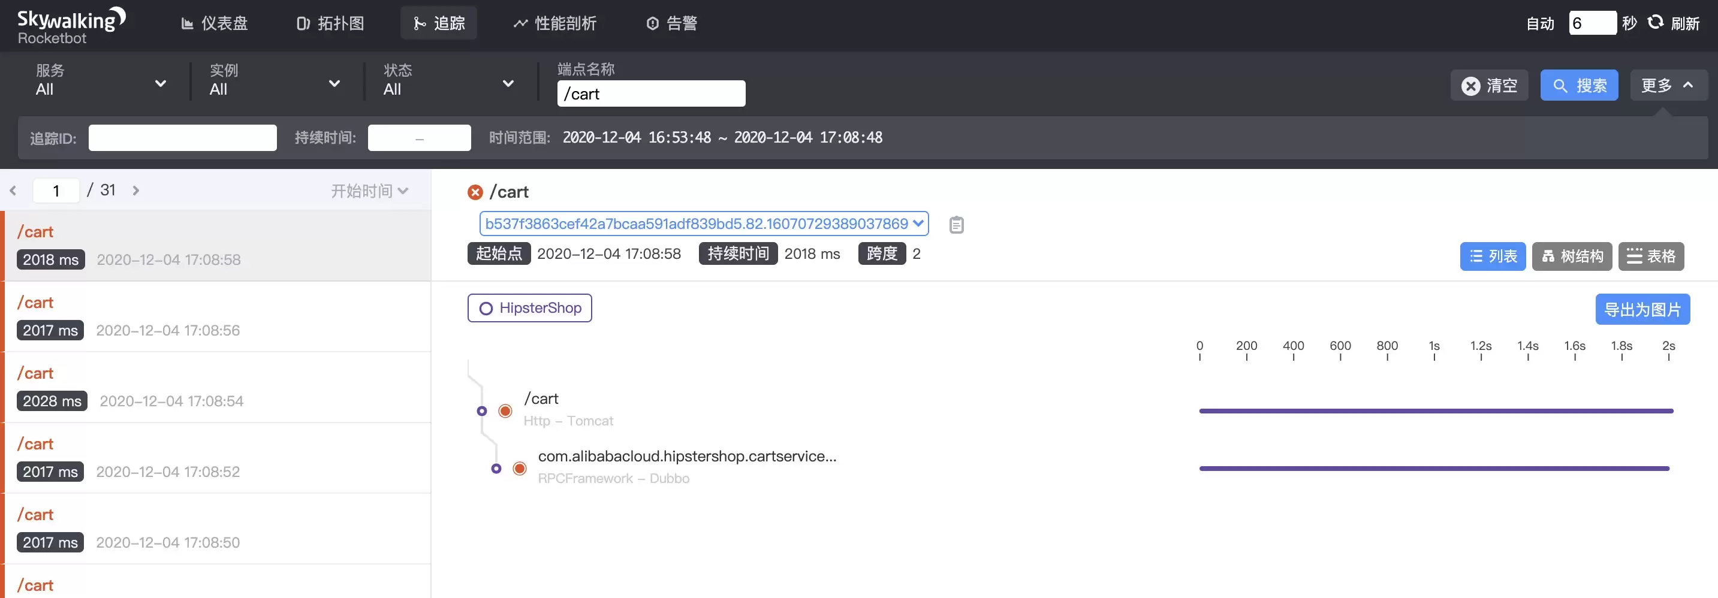This screenshot has width=1718, height=598.
Task: Go to next trace list page arrow
Action: coord(136,191)
